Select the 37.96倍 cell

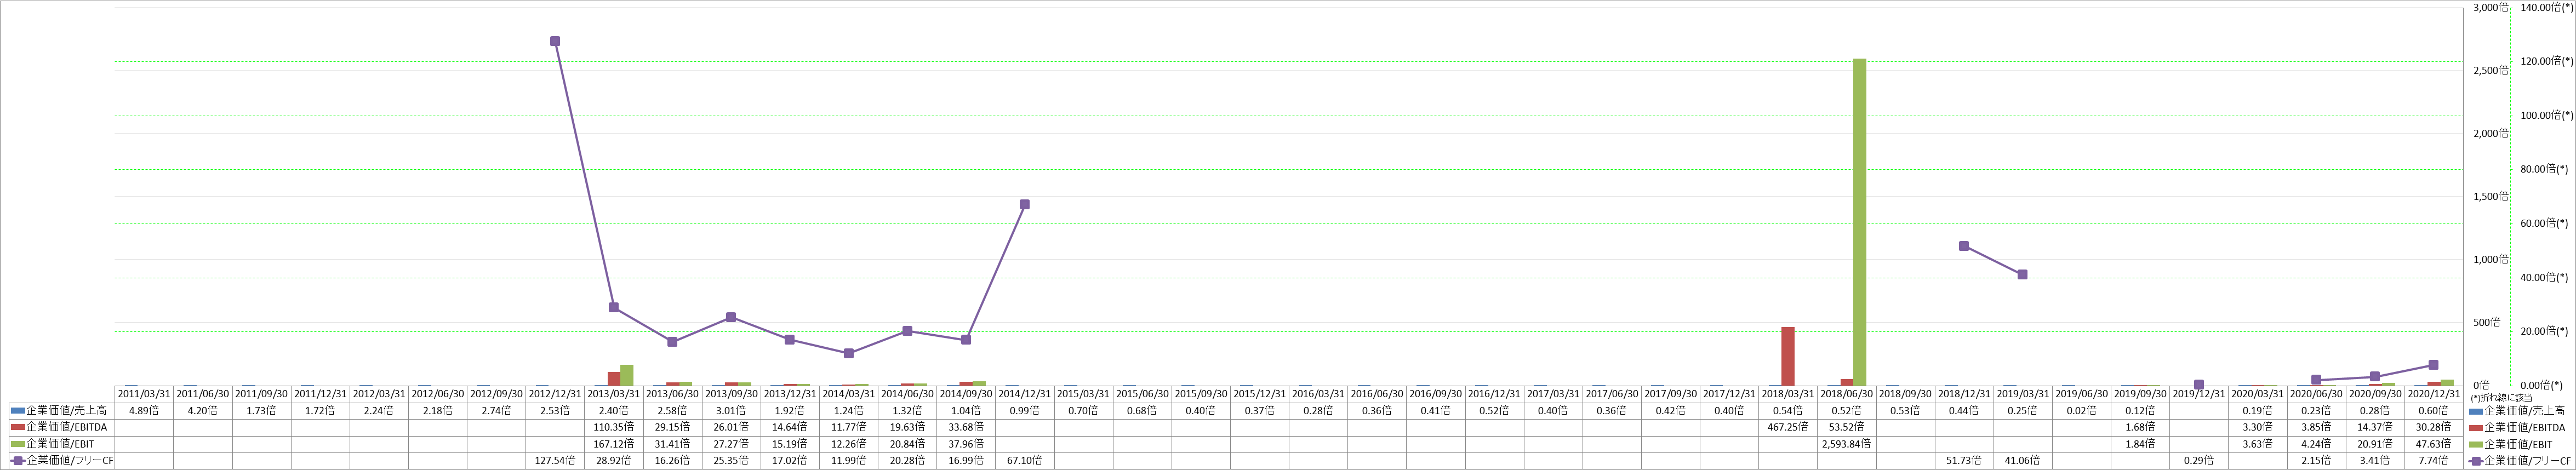[966, 444]
